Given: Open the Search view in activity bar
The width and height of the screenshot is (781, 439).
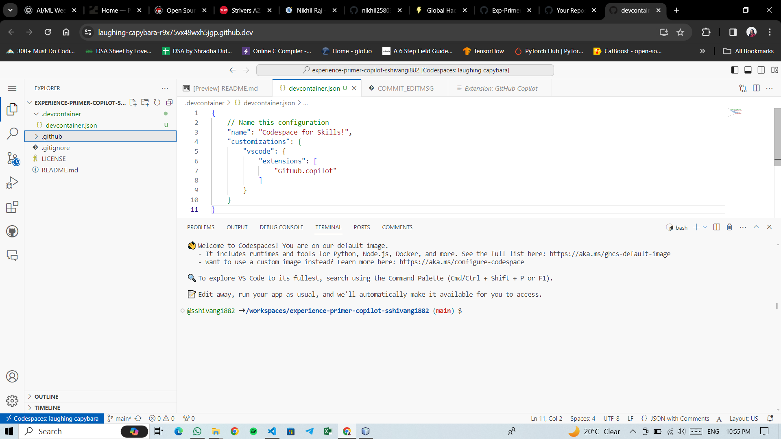Looking at the screenshot, I should click(12, 133).
